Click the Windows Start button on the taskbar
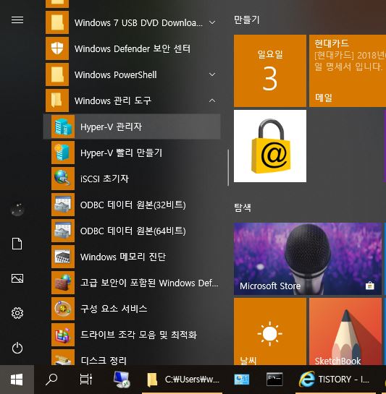The width and height of the screenshot is (386, 394). point(17,380)
